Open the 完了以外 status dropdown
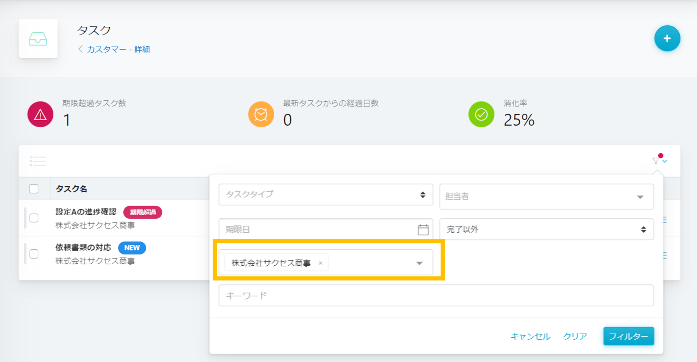Image resolution: width=697 pixels, height=362 pixels. pos(546,229)
